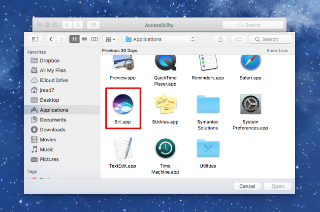
Task: Open the Applications location popup
Action: pos(160,39)
